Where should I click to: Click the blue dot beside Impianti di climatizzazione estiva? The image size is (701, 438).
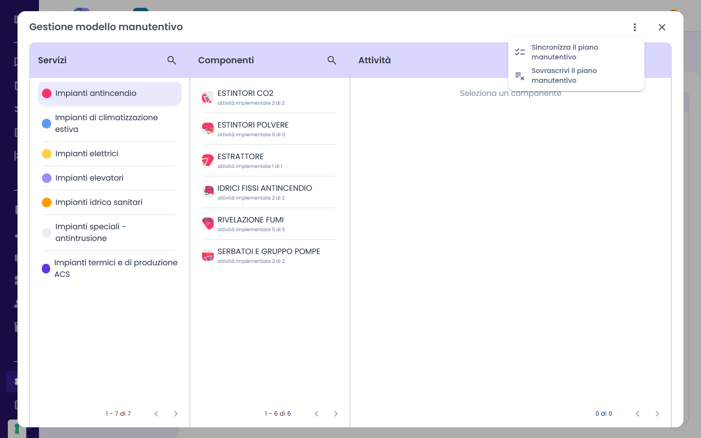(47, 124)
